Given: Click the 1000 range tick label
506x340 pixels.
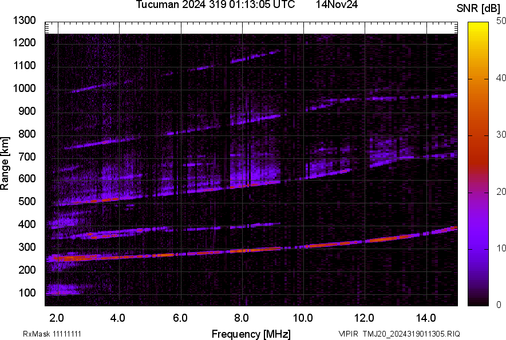Looking at the screenshot, I should (25, 88).
